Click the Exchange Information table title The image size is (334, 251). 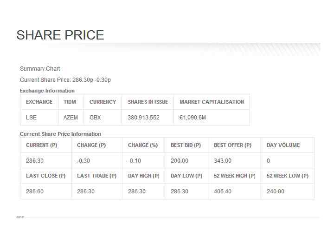[47, 91]
